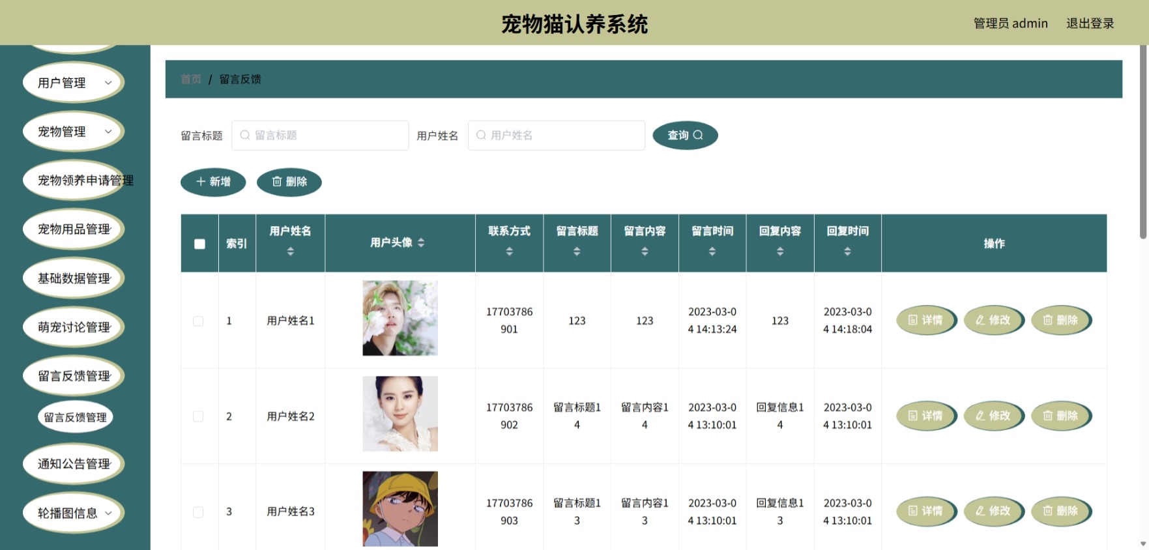Click the search icon in 留言标题 field
The image size is (1149, 550).
click(245, 135)
